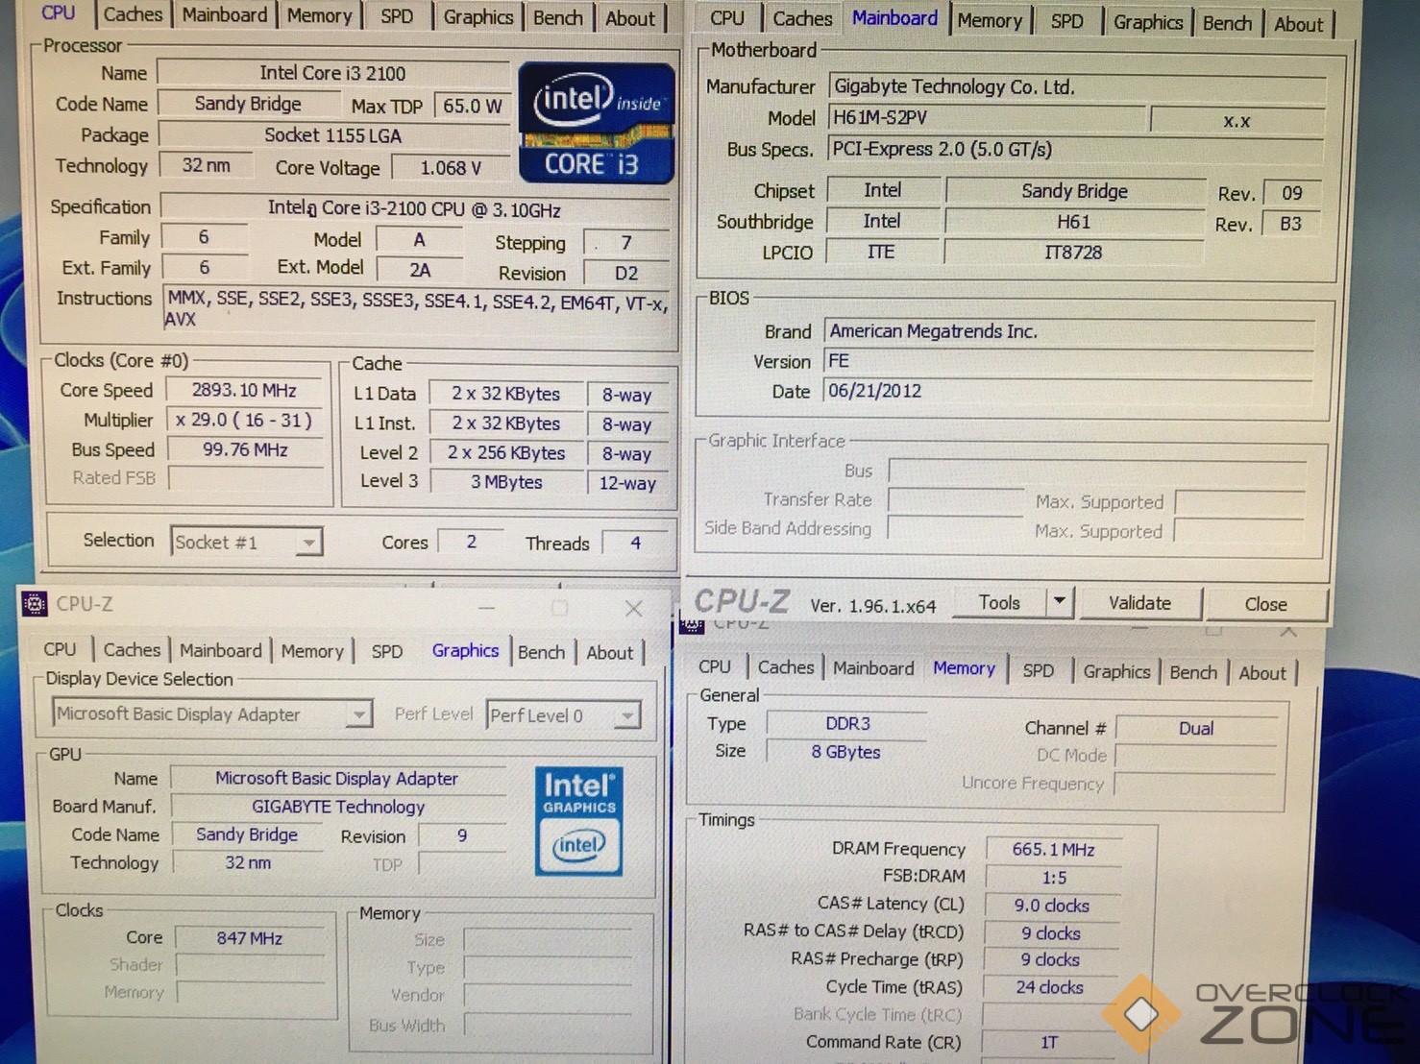Click the CPU-Z app icon in the Graphics window title bar
Screen dimensions: 1420x1064
coord(35,604)
